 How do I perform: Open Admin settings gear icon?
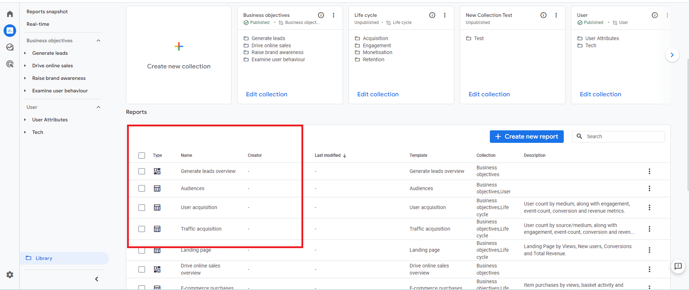10,275
